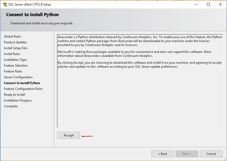Screen dimensions: 227x161
Task: Click the SQL Server Setup title bar icon
Action: point(4,4)
